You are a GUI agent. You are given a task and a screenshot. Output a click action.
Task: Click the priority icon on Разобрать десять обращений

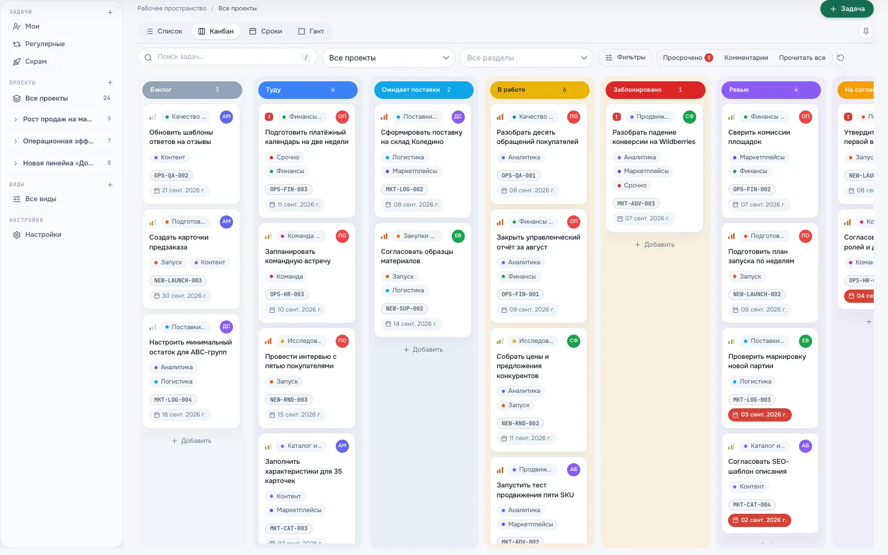click(x=500, y=117)
